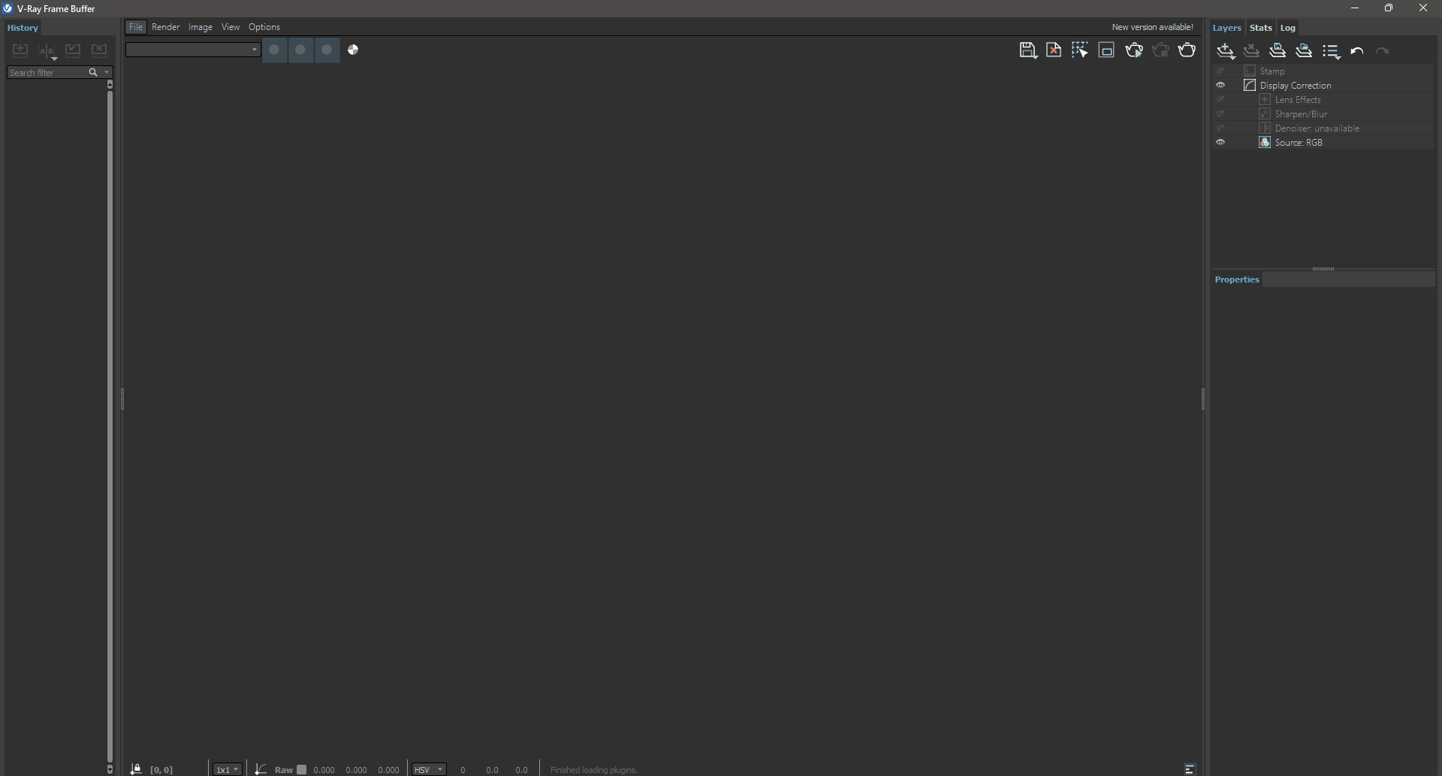Click the render last teapot icon

click(1187, 50)
